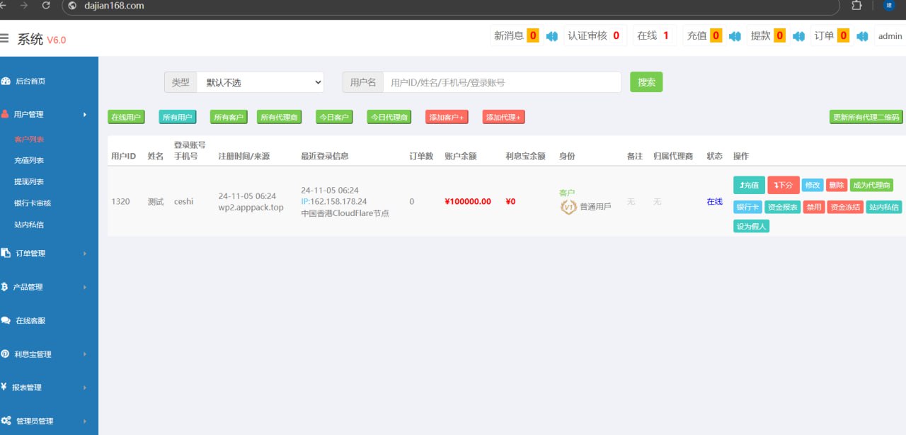Click the browser reload icon
906x435 pixels.
46,6
